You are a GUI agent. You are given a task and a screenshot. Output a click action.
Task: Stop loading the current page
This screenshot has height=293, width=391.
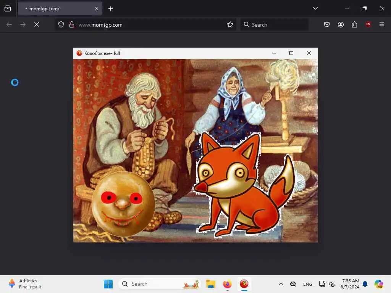coord(37,24)
